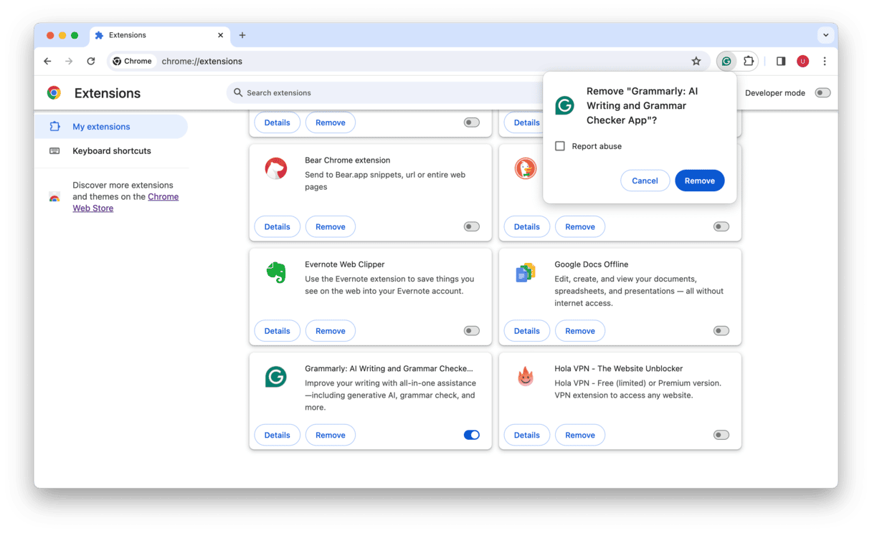Image resolution: width=872 pixels, height=533 pixels.
Task: Click the Evernote Web Clipper elephant icon
Action: tap(276, 273)
